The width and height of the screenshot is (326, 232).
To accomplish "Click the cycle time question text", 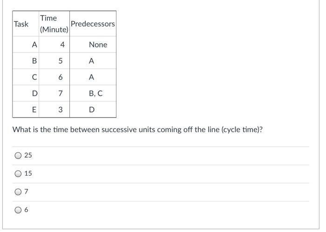I will (137, 130).
